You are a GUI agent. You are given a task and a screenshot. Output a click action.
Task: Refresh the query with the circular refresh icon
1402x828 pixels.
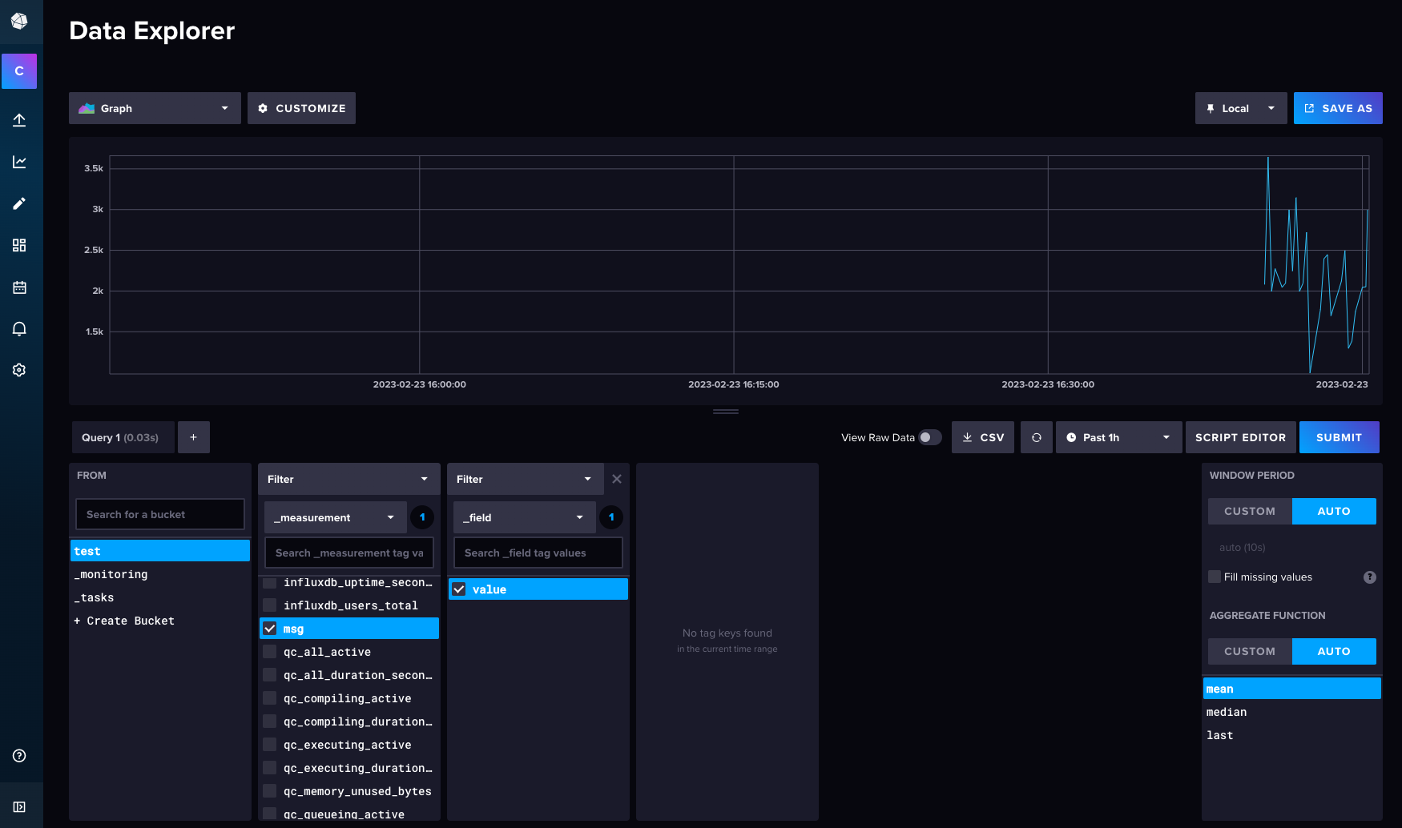[1036, 437]
